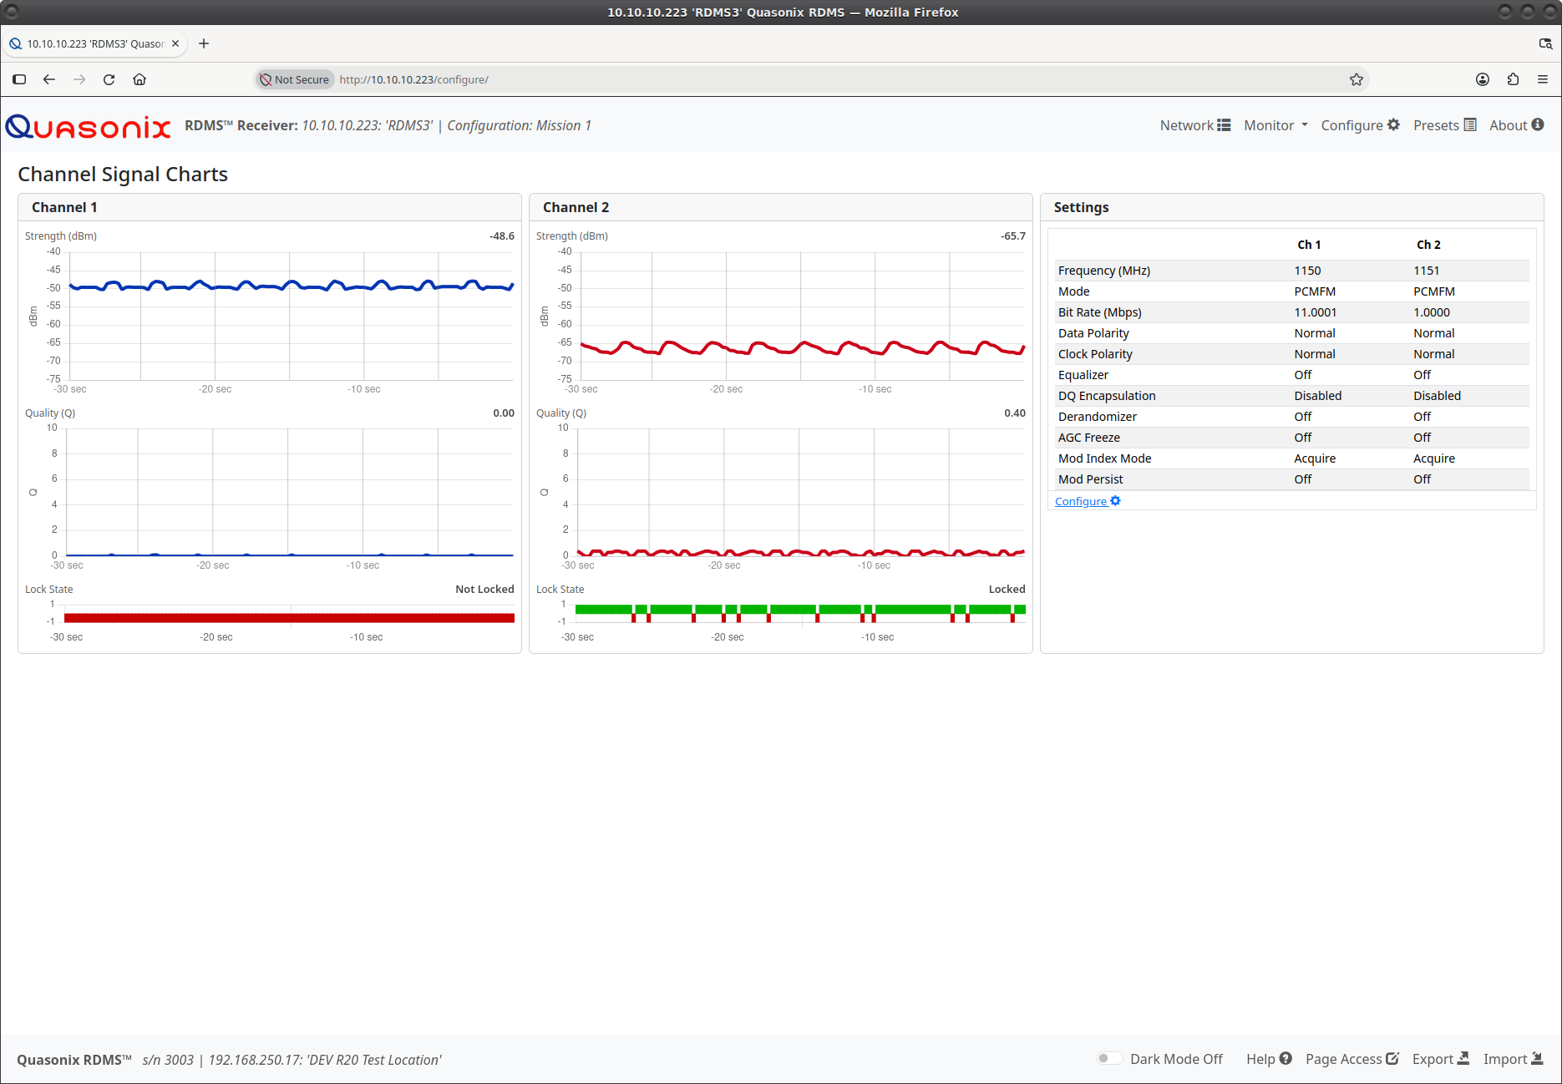Open the About page
The height and width of the screenshot is (1084, 1562).
(1516, 125)
